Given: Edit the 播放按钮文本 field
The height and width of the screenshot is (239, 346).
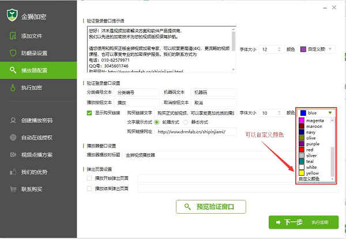Looking at the screenshot, I should (137, 103).
